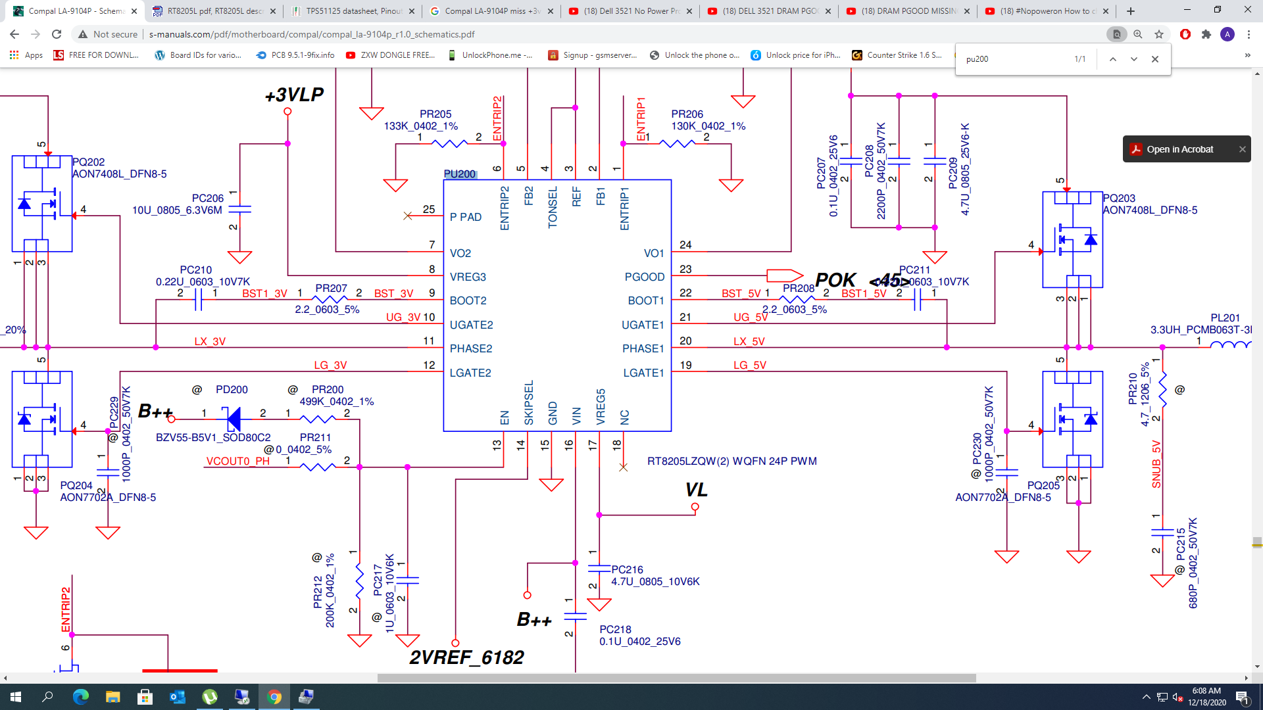This screenshot has height=710, width=1263.
Task: Click the Open in Acrobat button
Action: pos(1180,149)
